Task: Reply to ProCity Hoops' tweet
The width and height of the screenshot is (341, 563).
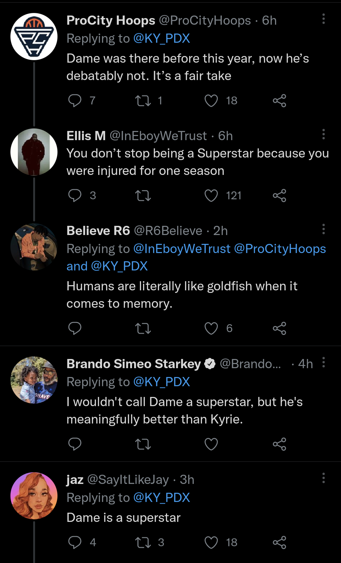Action: pyautogui.click(x=75, y=101)
